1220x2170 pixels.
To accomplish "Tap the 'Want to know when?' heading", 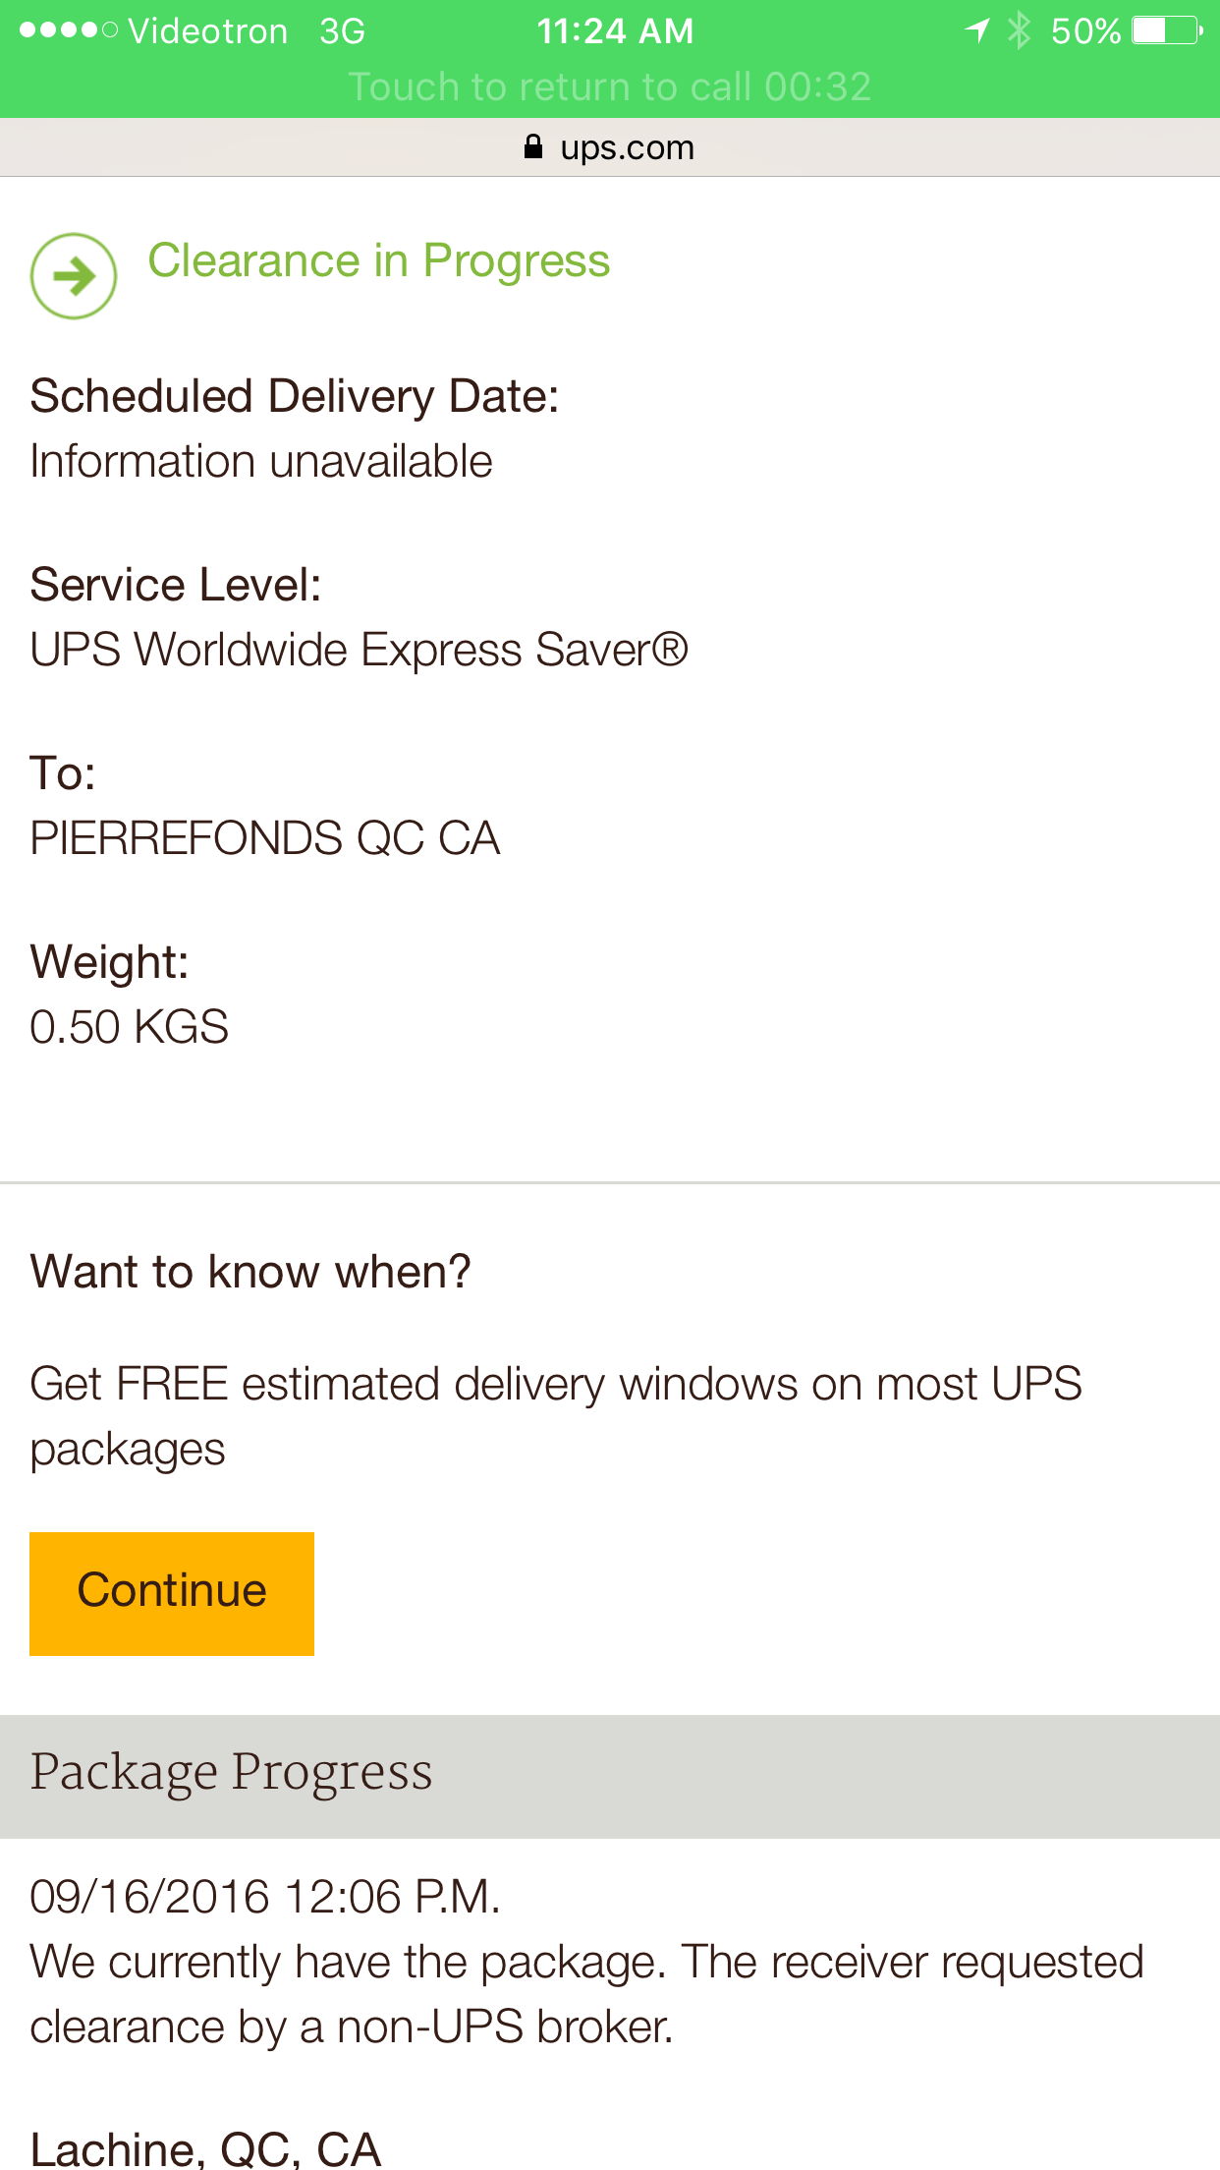I will pos(250,1272).
